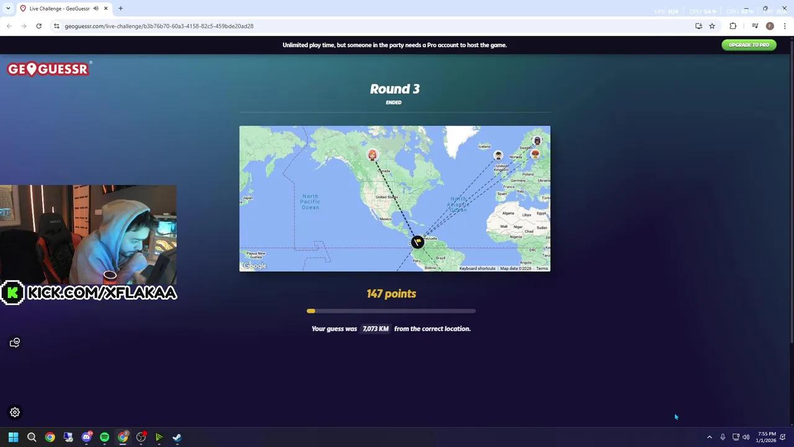
Task: Mute the tab via its audio icon
Action: click(x=96, y=9)
